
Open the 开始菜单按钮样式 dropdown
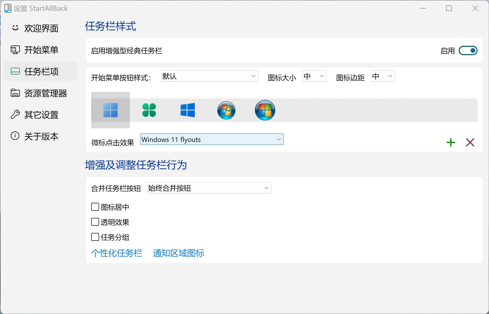point(210,76)
